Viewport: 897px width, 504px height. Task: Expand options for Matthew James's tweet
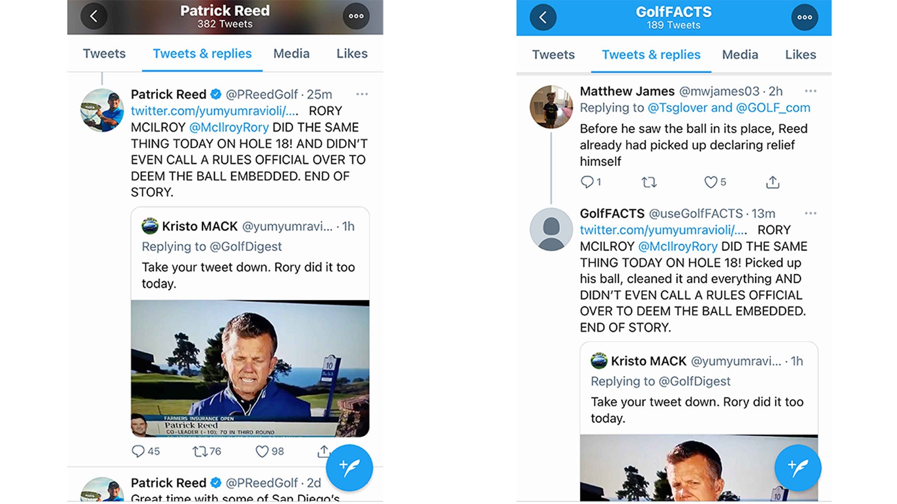click(x=810, y=91)
